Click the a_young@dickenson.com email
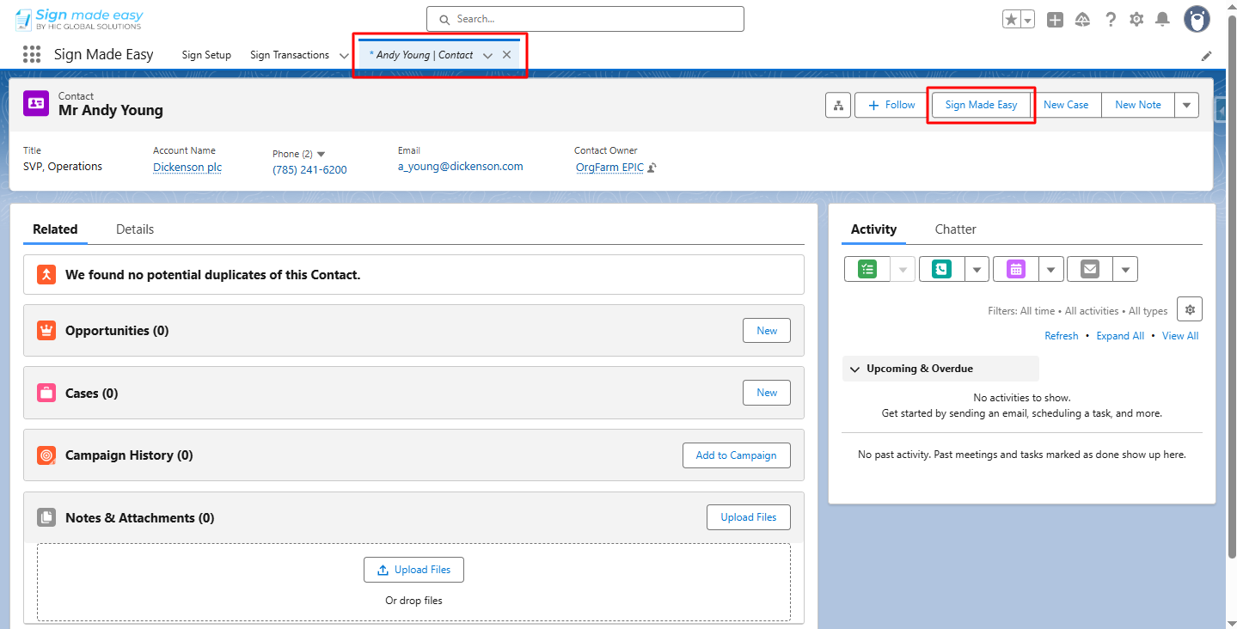 (x=460, y=167)
